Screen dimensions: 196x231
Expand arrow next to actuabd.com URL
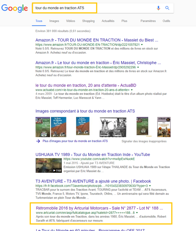coord(132,90)
